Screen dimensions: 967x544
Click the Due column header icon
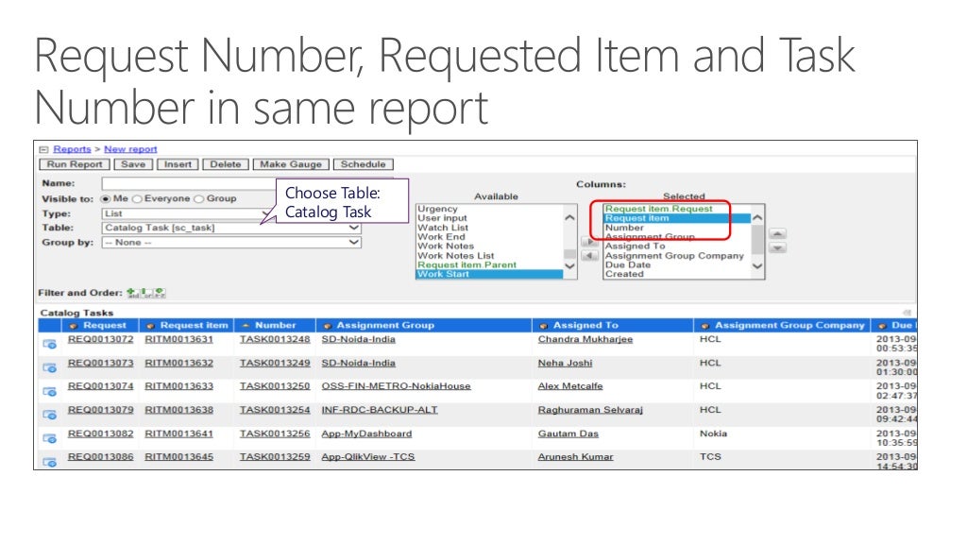[883, 326]
